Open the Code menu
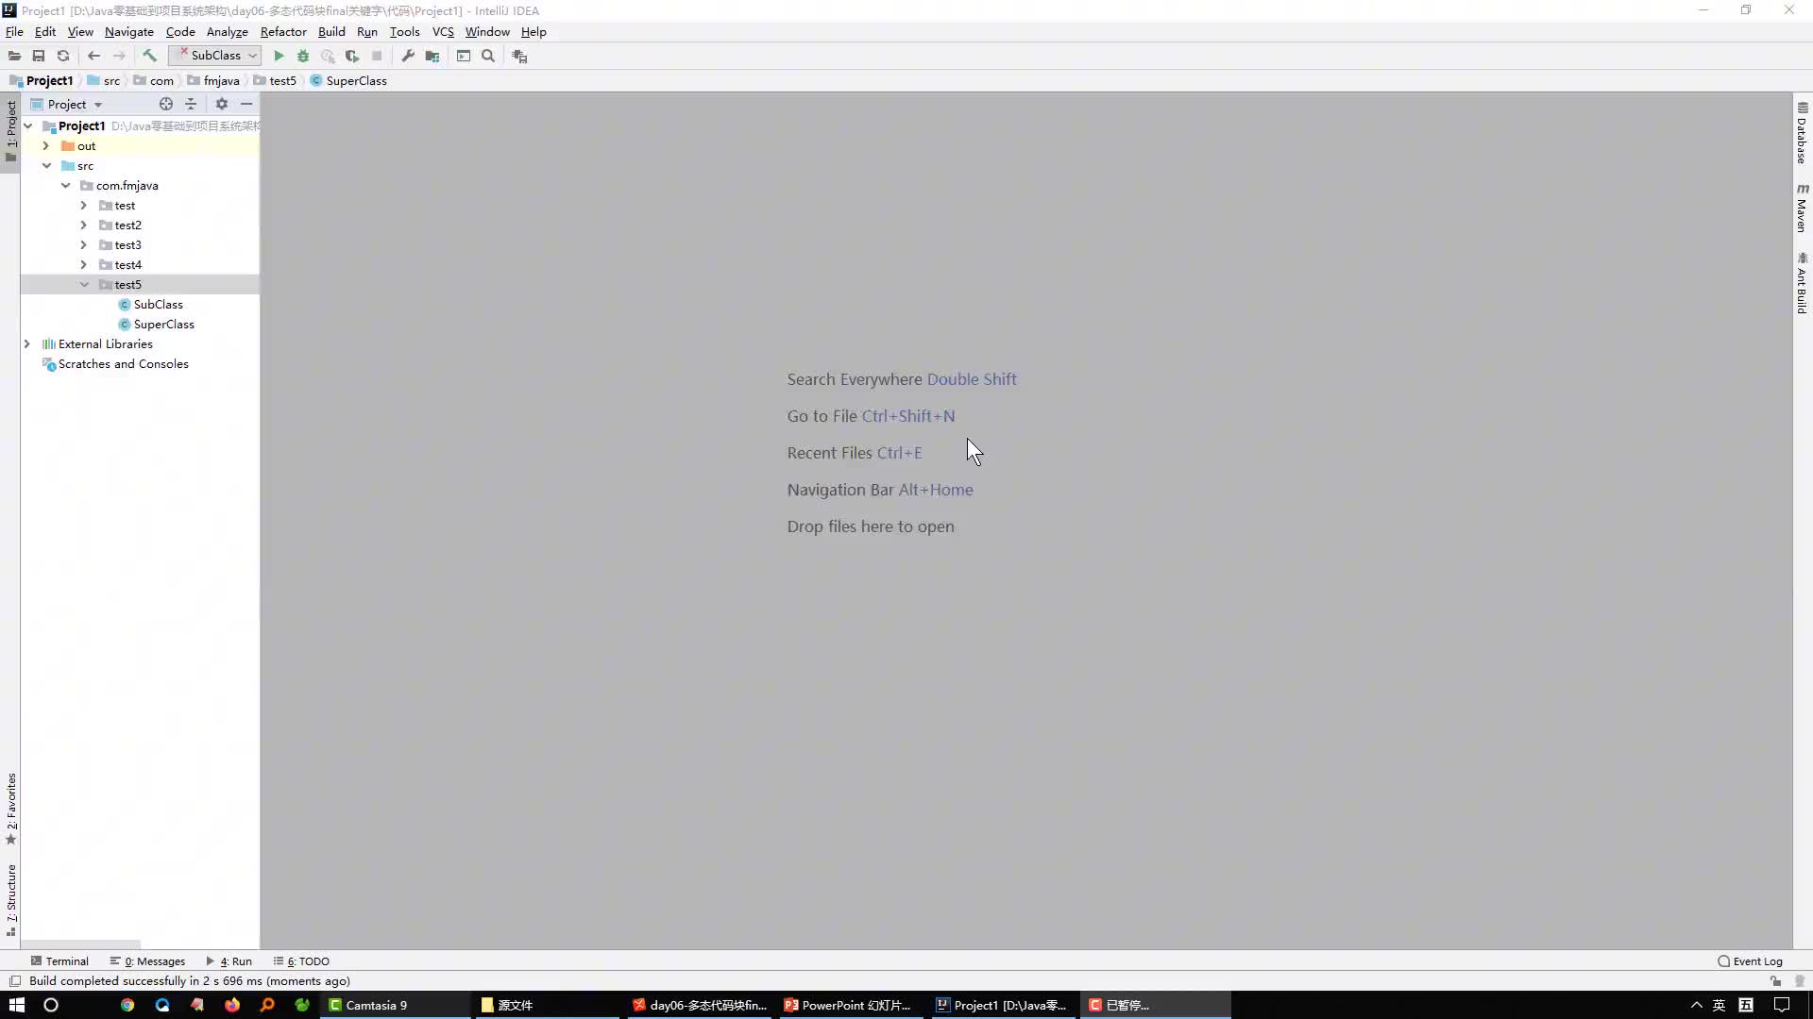 tap(179, 31)
